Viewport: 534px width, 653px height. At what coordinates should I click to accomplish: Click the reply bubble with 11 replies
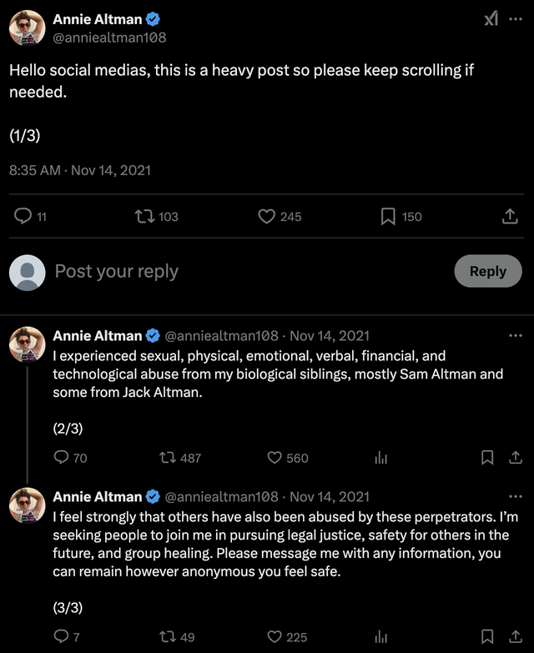[x=23, y=216]
